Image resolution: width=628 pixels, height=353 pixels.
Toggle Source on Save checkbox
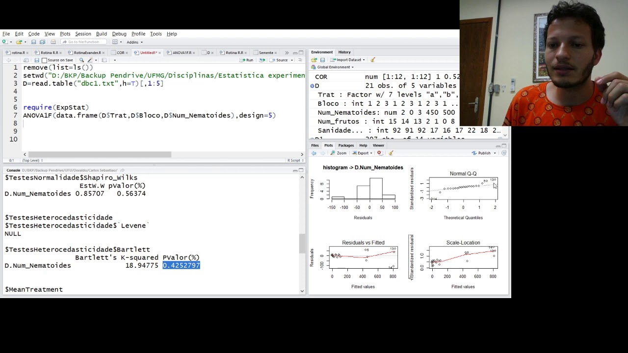pyautogui.click(x=44, y=60)
